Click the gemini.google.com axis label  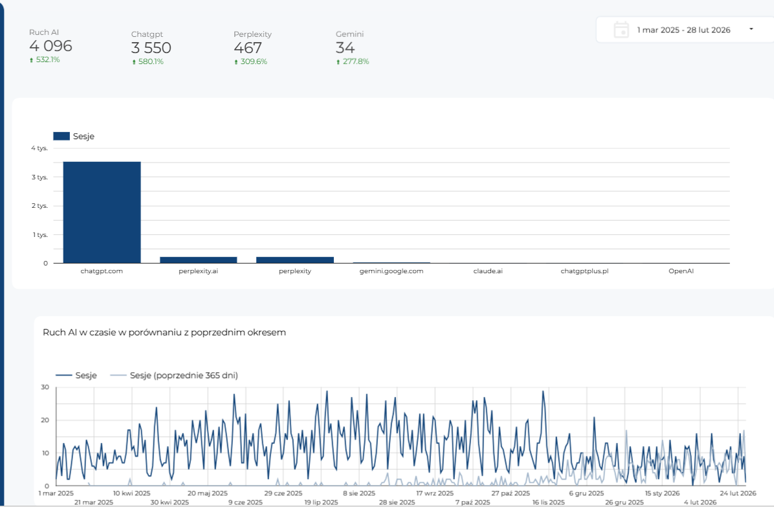tap(392, 271)
